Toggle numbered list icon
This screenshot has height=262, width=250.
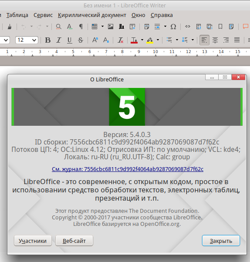point(185,40)
